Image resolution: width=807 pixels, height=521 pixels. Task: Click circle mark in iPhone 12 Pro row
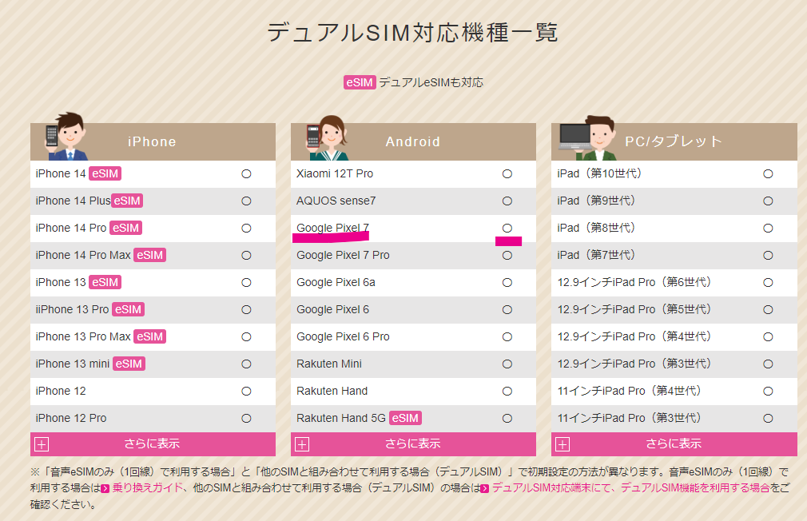[247, 419]
